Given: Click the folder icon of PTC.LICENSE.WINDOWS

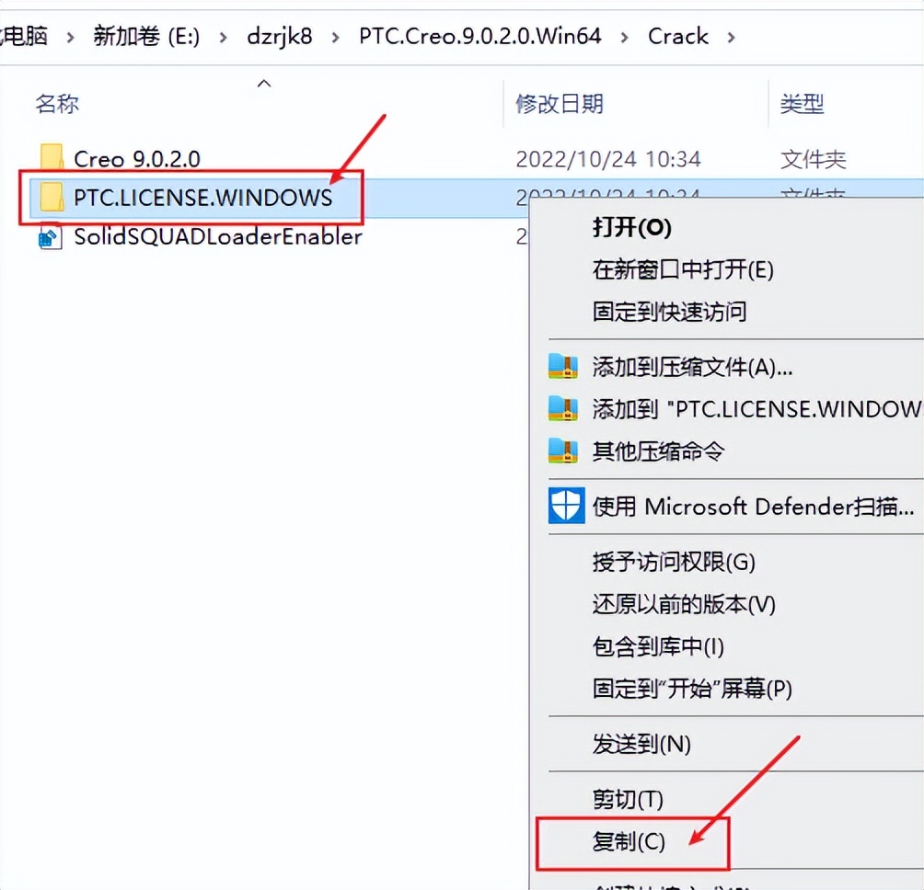Looking at the screenshot, I should tap(51, 198).
